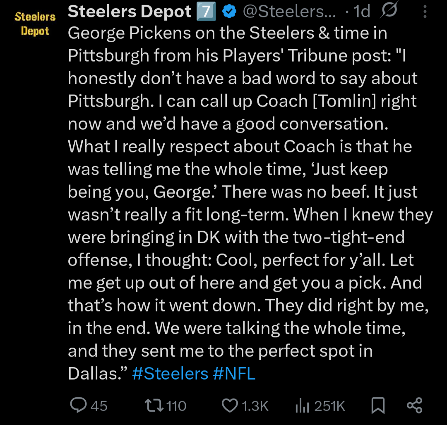The image size is (447, 425).
Task: Open the #NFL hashtag feed
Action: coord(234,373)
